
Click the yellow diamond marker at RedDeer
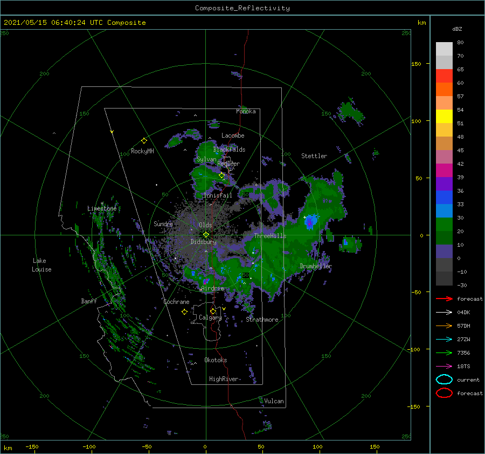tap(221, 175)
